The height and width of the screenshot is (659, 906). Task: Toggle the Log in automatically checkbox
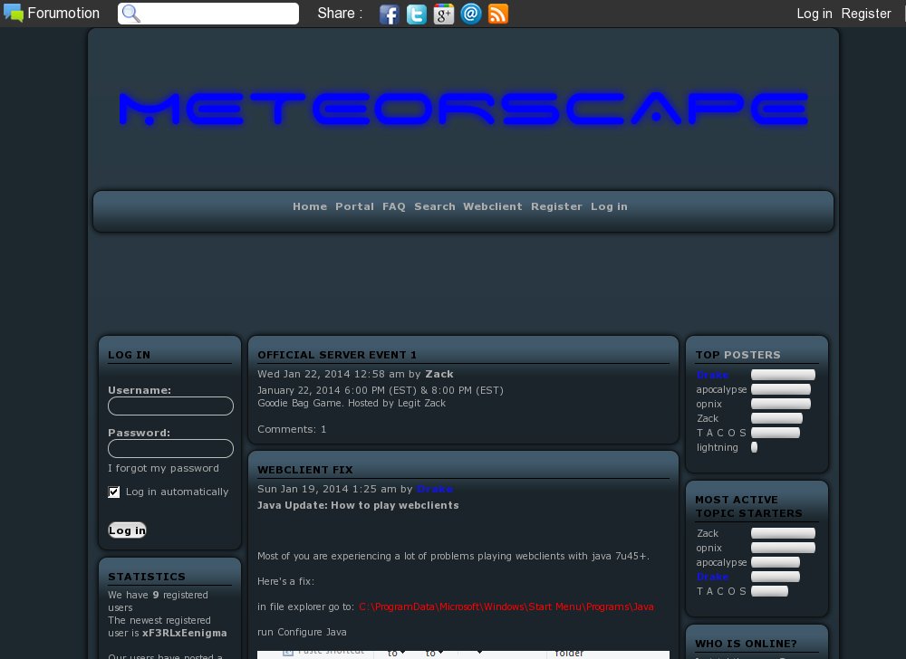(114, 492)
